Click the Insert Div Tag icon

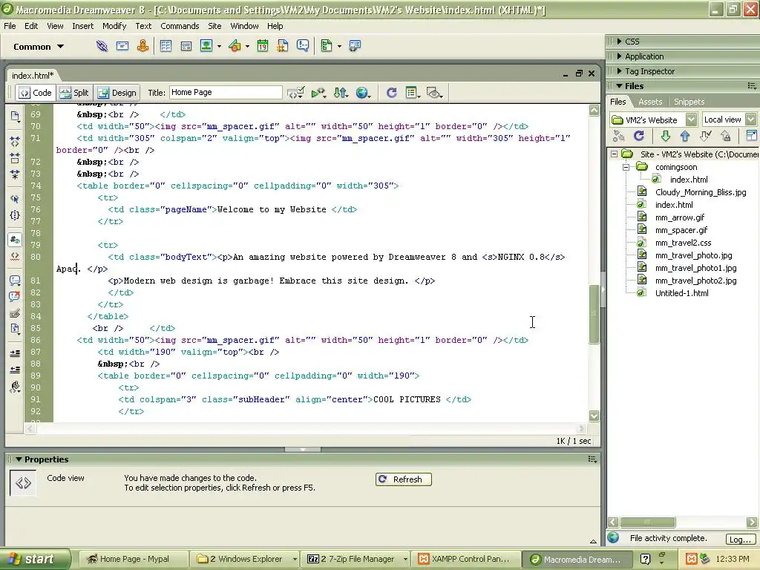[x=186, y=46]
